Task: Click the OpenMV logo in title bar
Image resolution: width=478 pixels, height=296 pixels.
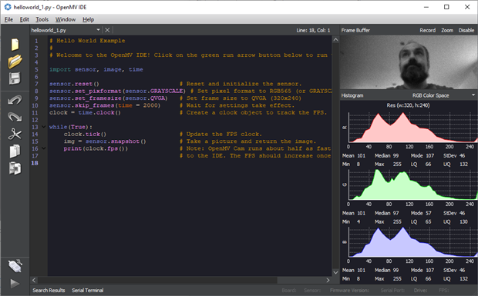Action: tap(8, 7)
